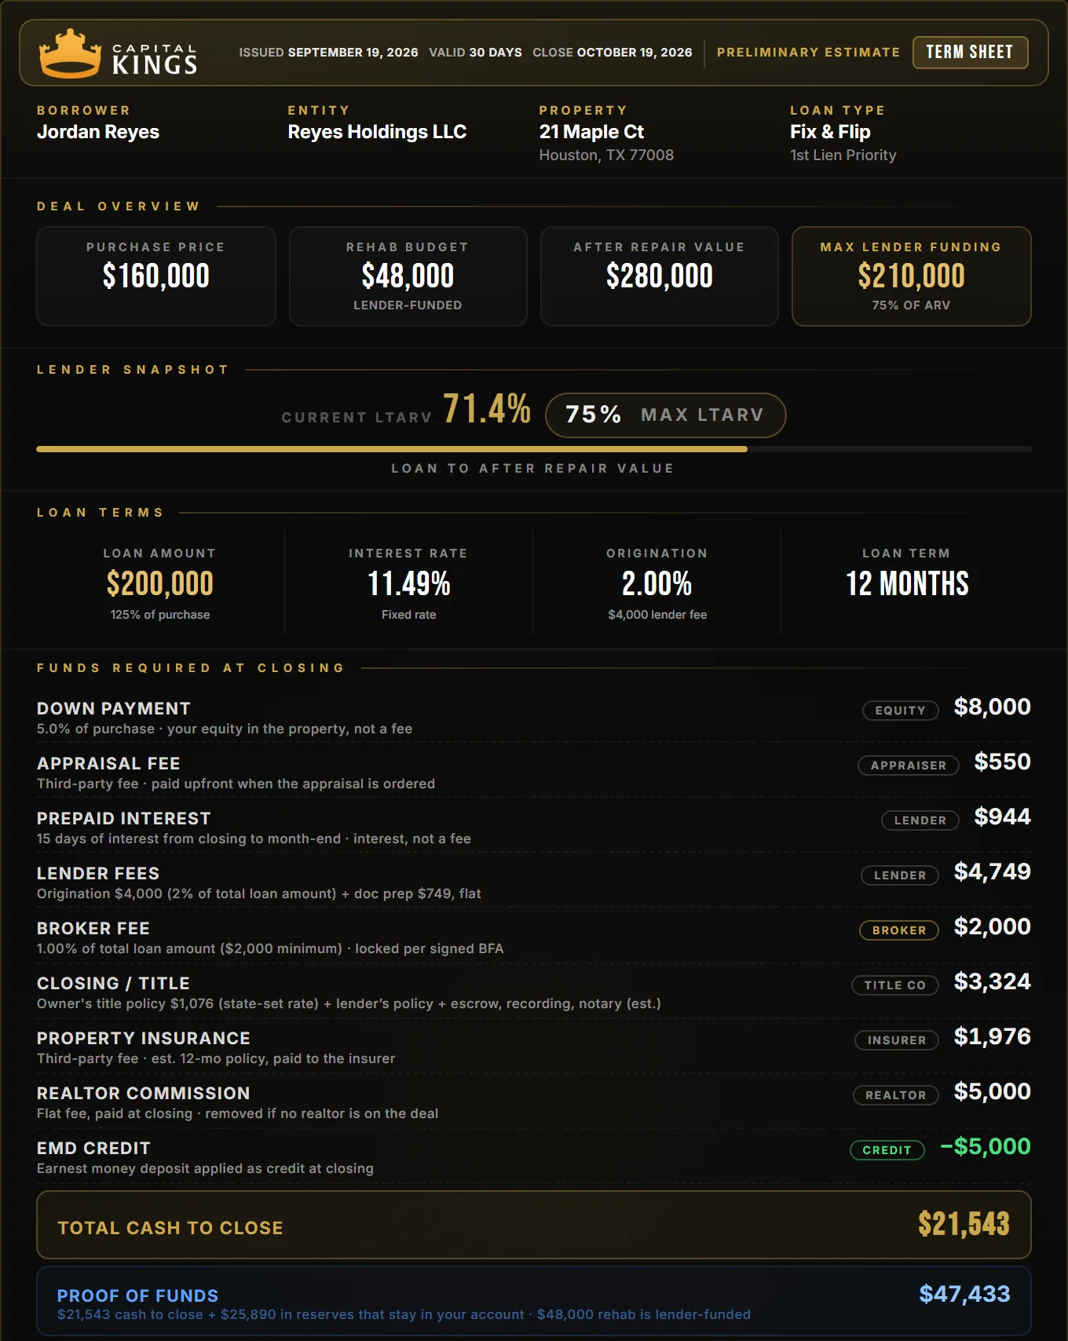Click property address 21 Maple Ct

[591, 132]
